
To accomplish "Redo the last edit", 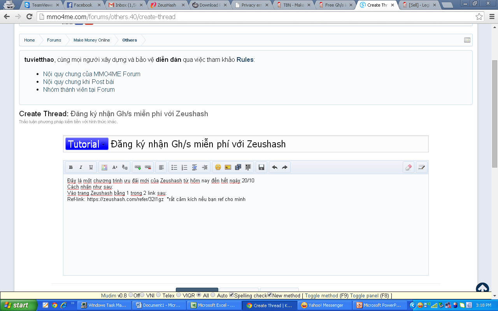I will (285, 167).
